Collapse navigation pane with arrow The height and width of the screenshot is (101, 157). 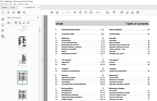43,60
